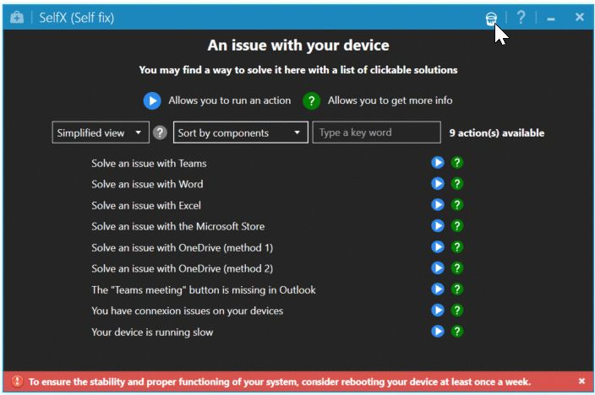The height and width of the screenshot is (395, 595).
Task: Click the SelfX first-aid kit app icon
Action: pyautogui.click(x=17, y=18)
